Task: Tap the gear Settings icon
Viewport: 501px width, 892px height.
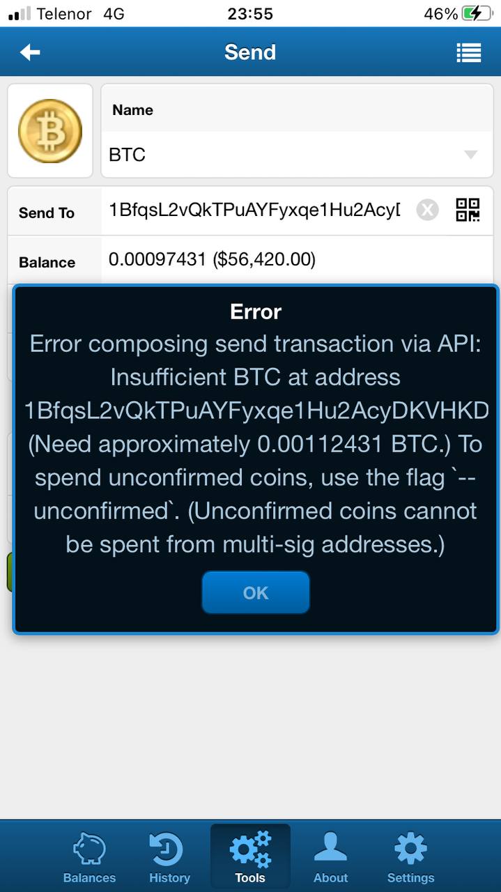Action: pos(410,849)
